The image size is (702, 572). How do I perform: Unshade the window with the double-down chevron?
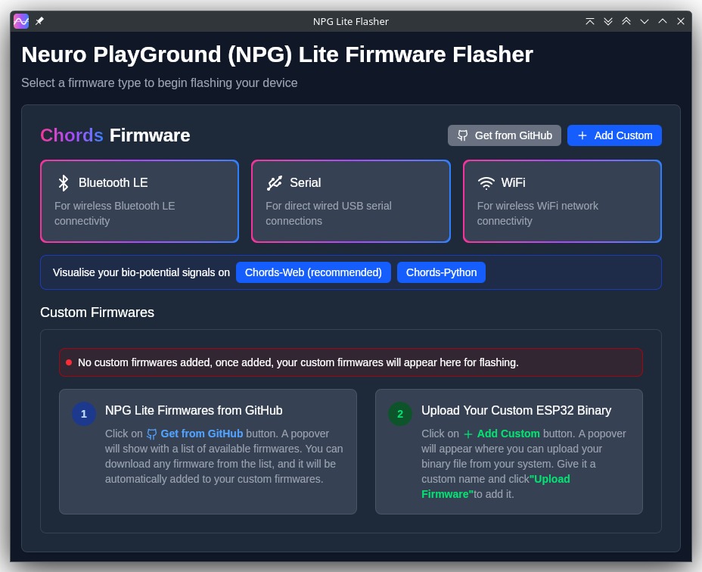coord(608,21)
